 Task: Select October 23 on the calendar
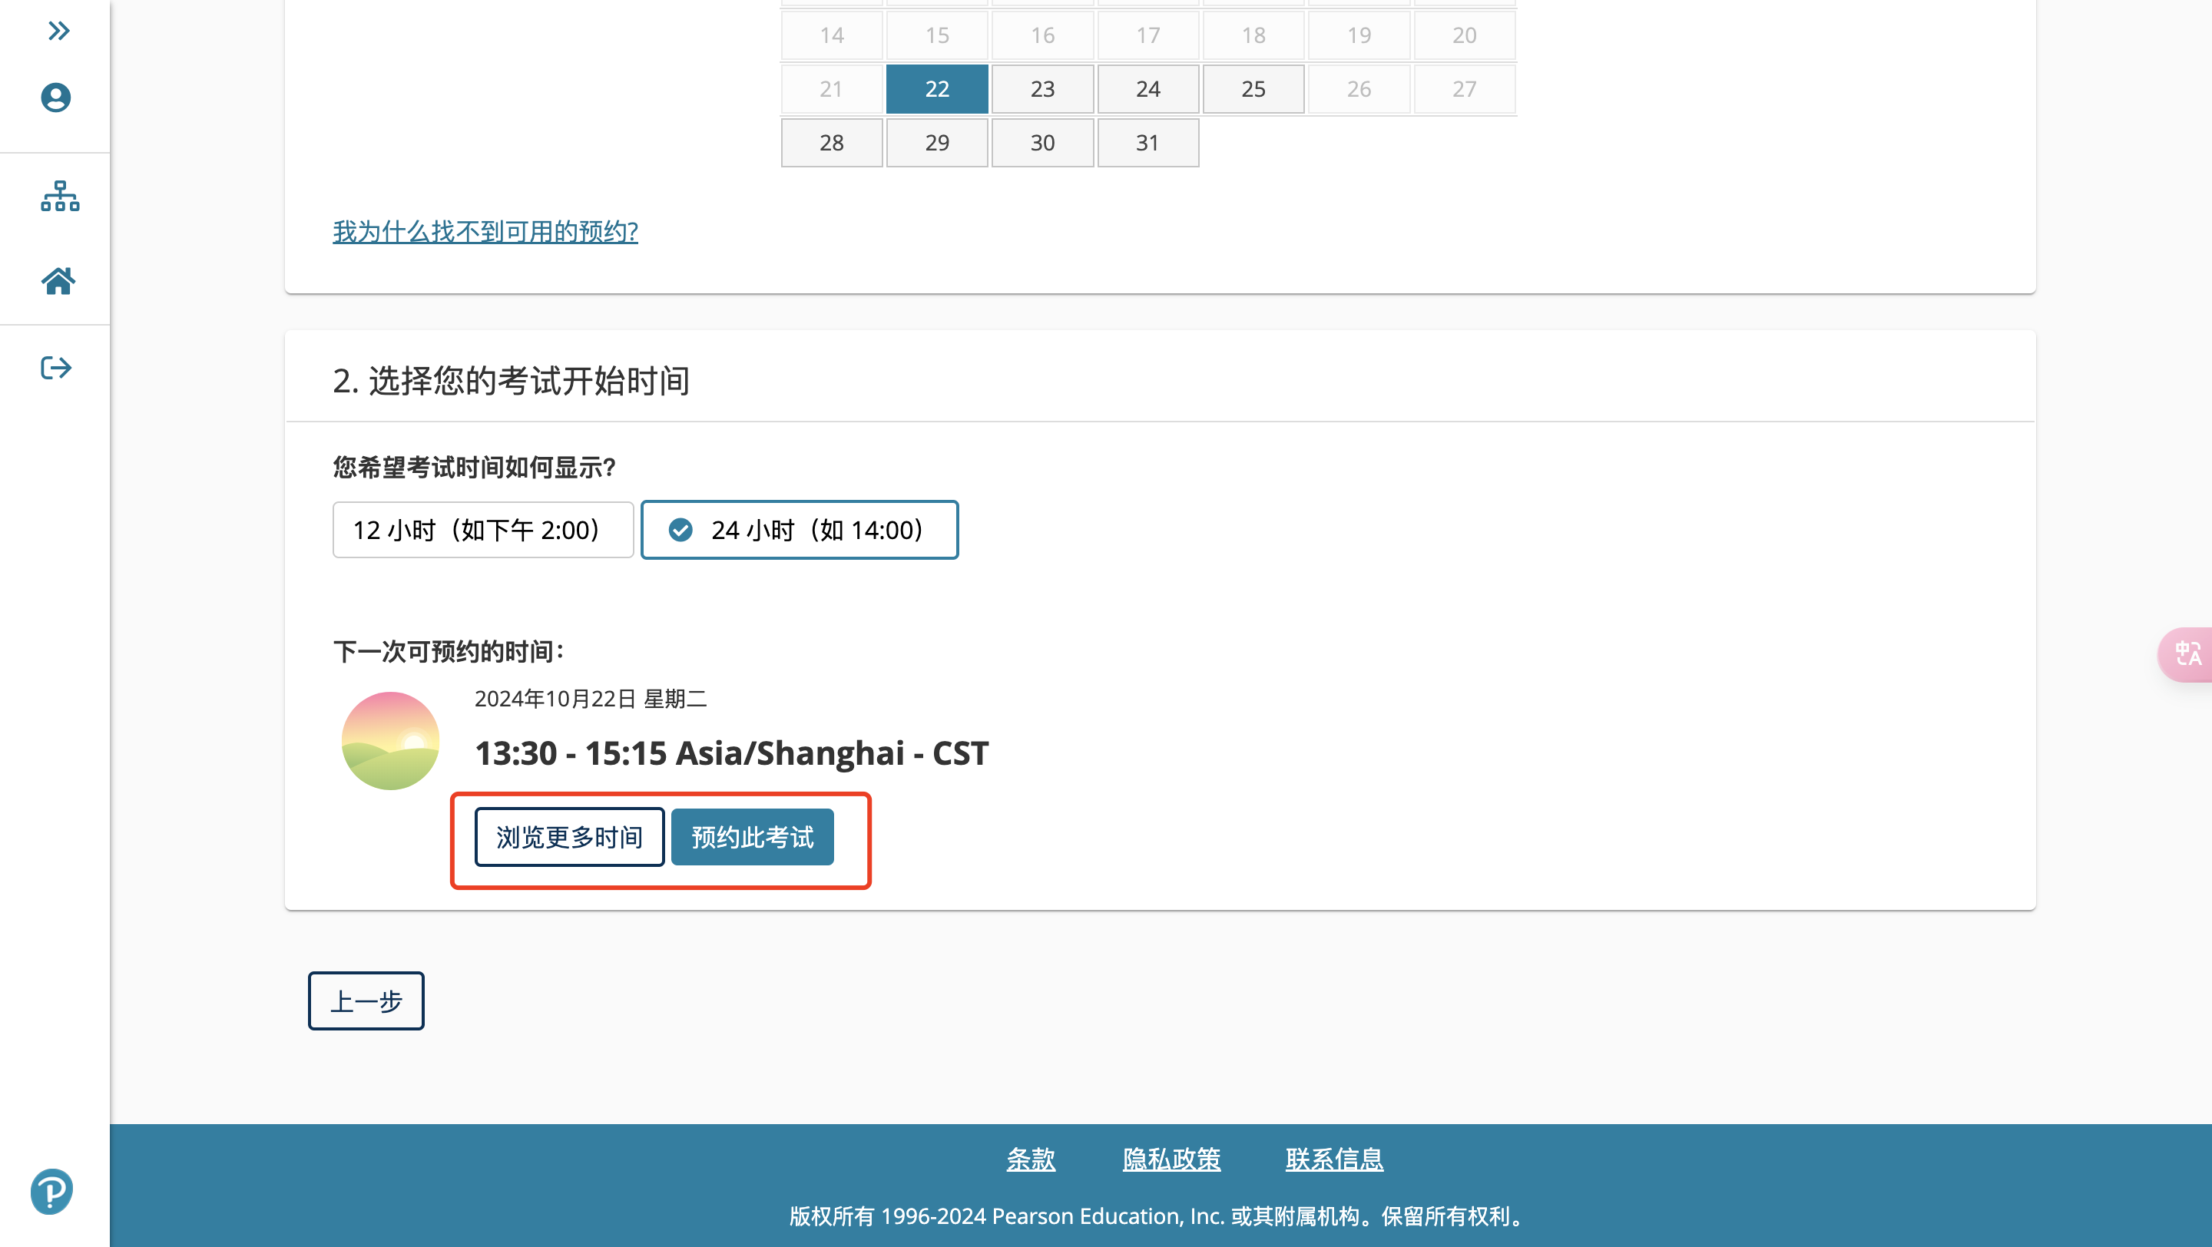1042,89
